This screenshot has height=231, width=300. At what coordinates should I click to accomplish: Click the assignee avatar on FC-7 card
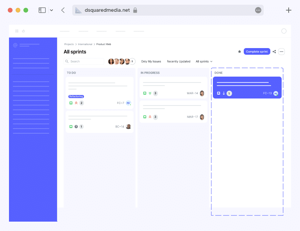(129, 103)
